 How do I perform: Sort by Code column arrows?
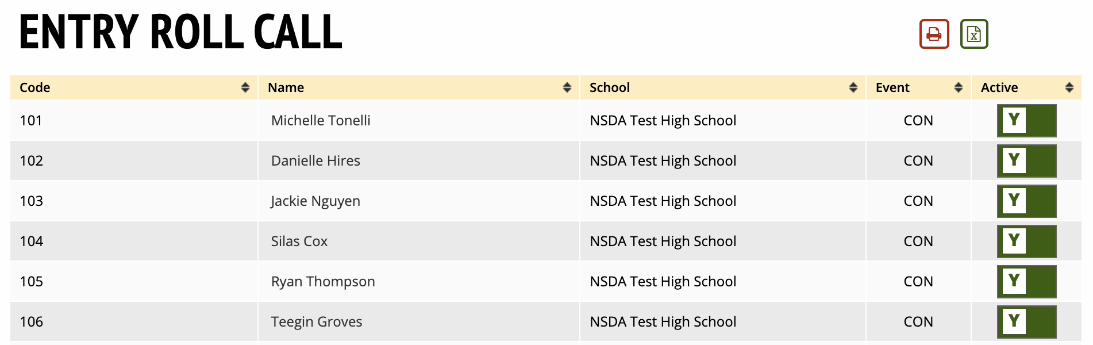245,87
